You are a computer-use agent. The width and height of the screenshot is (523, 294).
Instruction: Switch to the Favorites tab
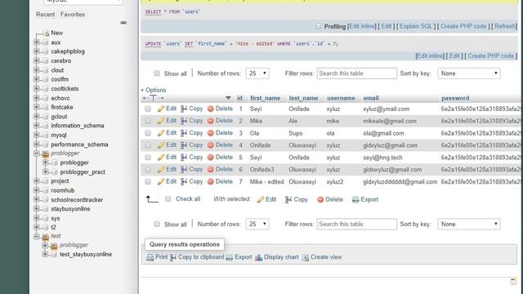[73, 15]
